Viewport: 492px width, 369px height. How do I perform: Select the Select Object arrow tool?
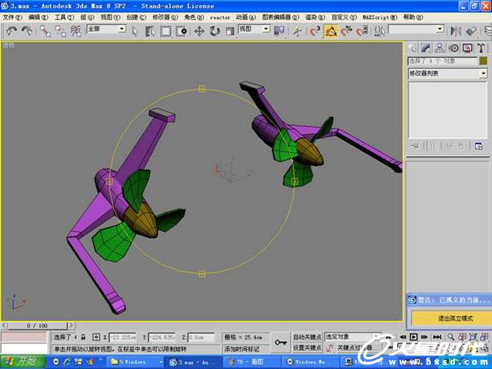point(135,31)
